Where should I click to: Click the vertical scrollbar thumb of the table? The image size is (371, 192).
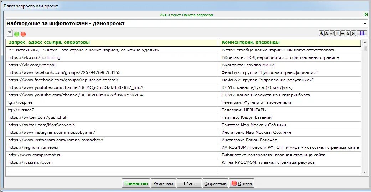pyautogui.click(x=365, y=49)
